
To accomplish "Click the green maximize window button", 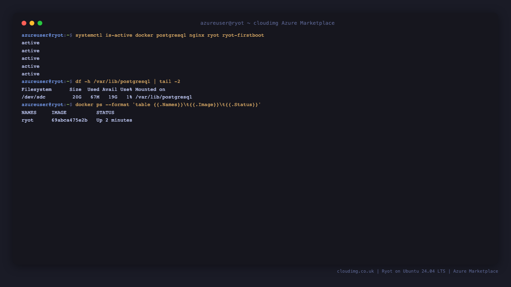I will tap(40, 23).
